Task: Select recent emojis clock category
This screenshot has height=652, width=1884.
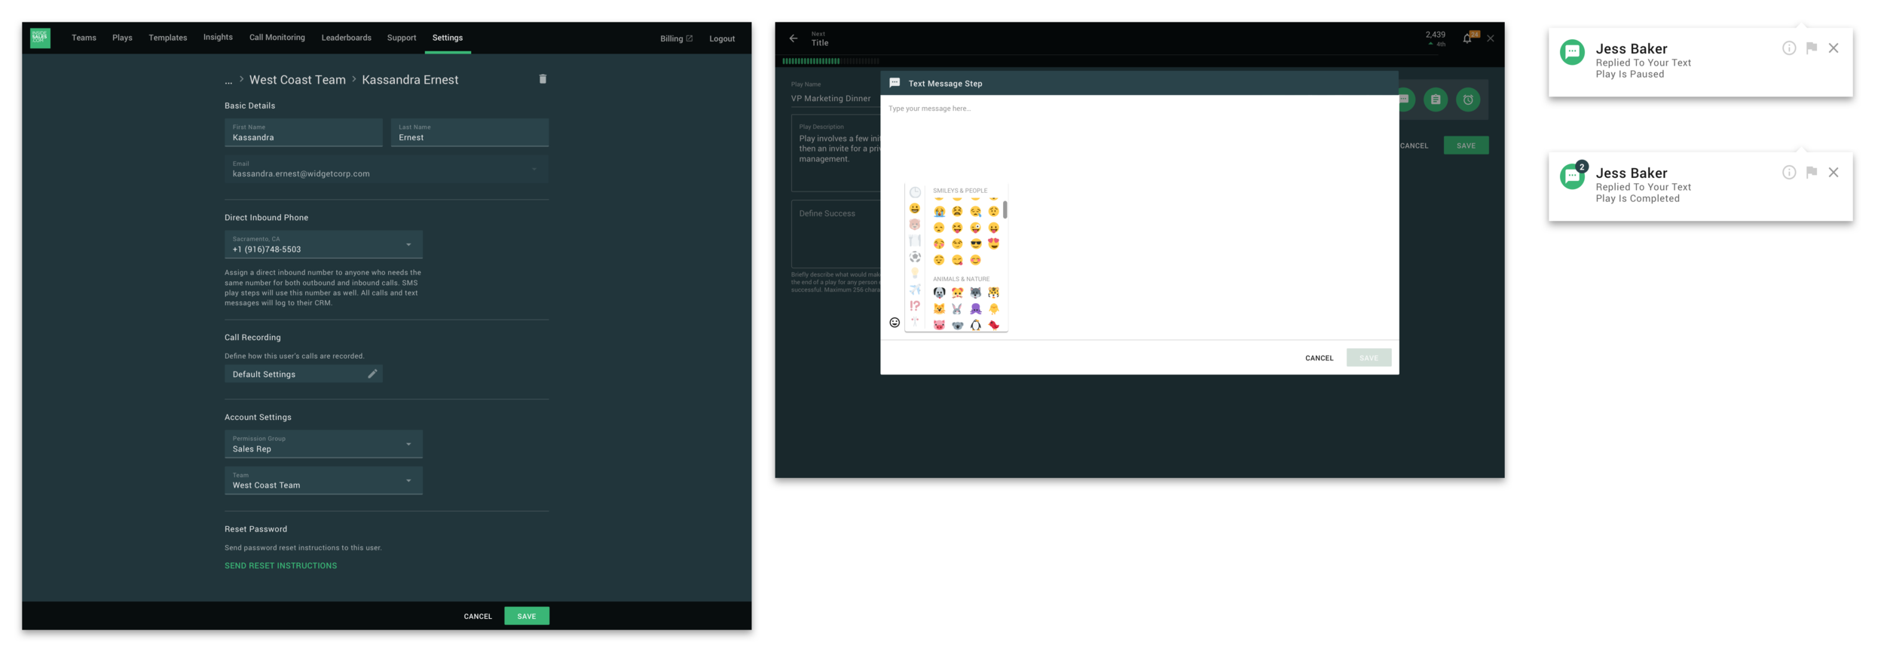Action: (915, 192)
